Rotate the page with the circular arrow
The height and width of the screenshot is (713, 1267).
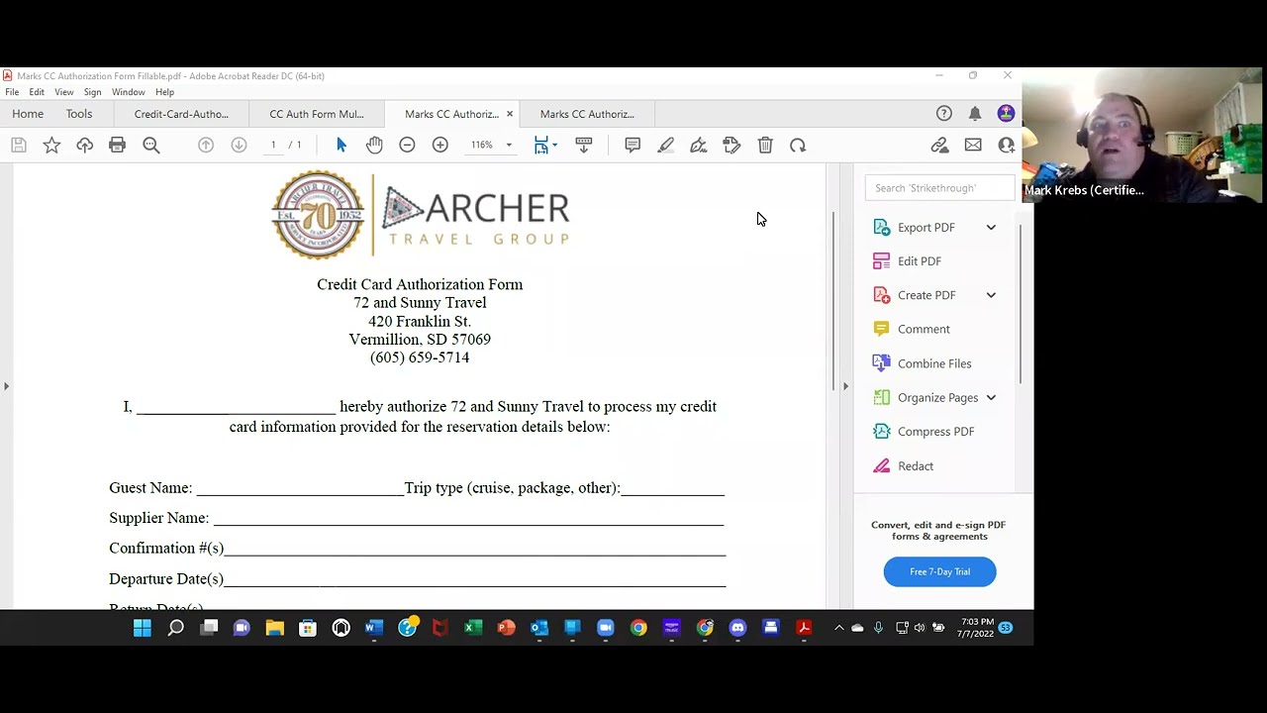(x=798, y=146)
